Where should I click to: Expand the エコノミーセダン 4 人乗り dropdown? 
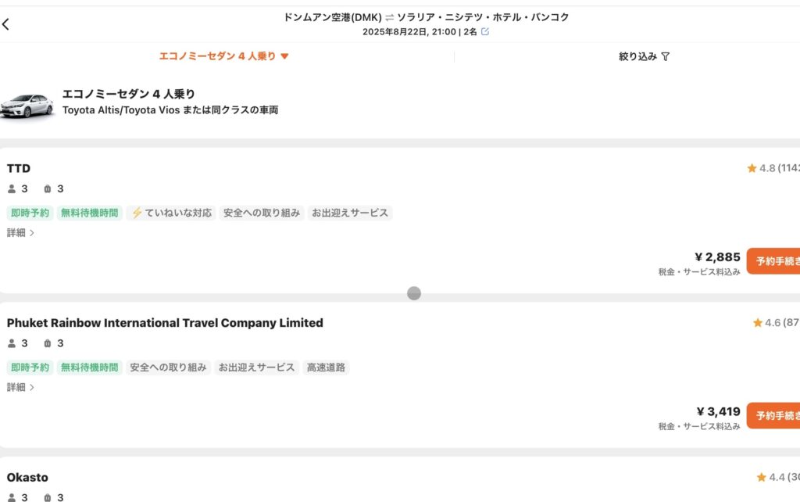click(224, 56)
